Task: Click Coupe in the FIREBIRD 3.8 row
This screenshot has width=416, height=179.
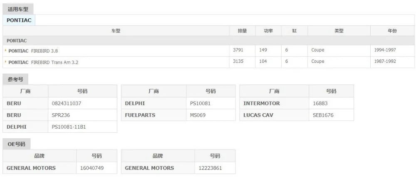Action: tap(318, 50)
